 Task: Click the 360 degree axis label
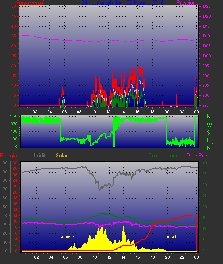pos(14,116)
